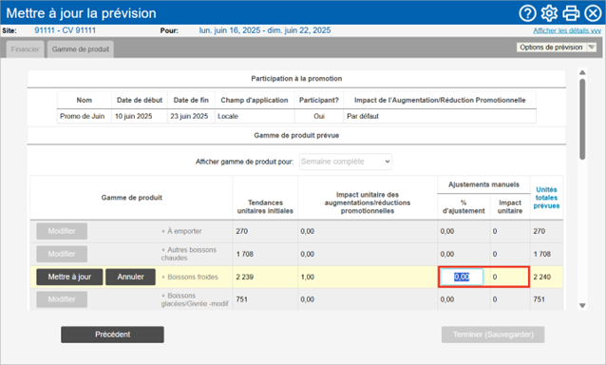Click the date range lun. juin 16, 2025
Screen dimensions: 606x365
[265, 30]
